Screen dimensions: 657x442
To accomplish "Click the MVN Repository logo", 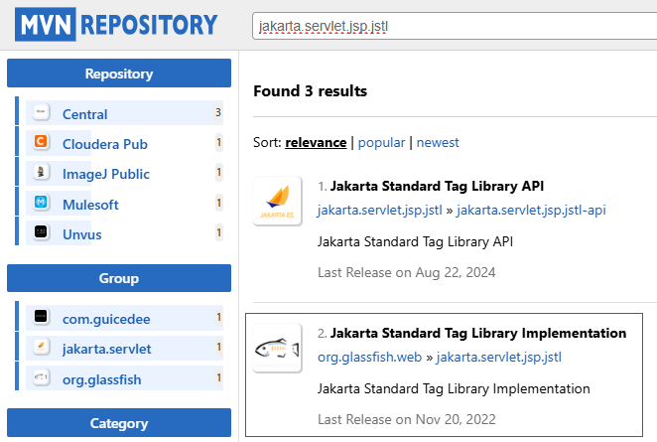I will point(116,24).
